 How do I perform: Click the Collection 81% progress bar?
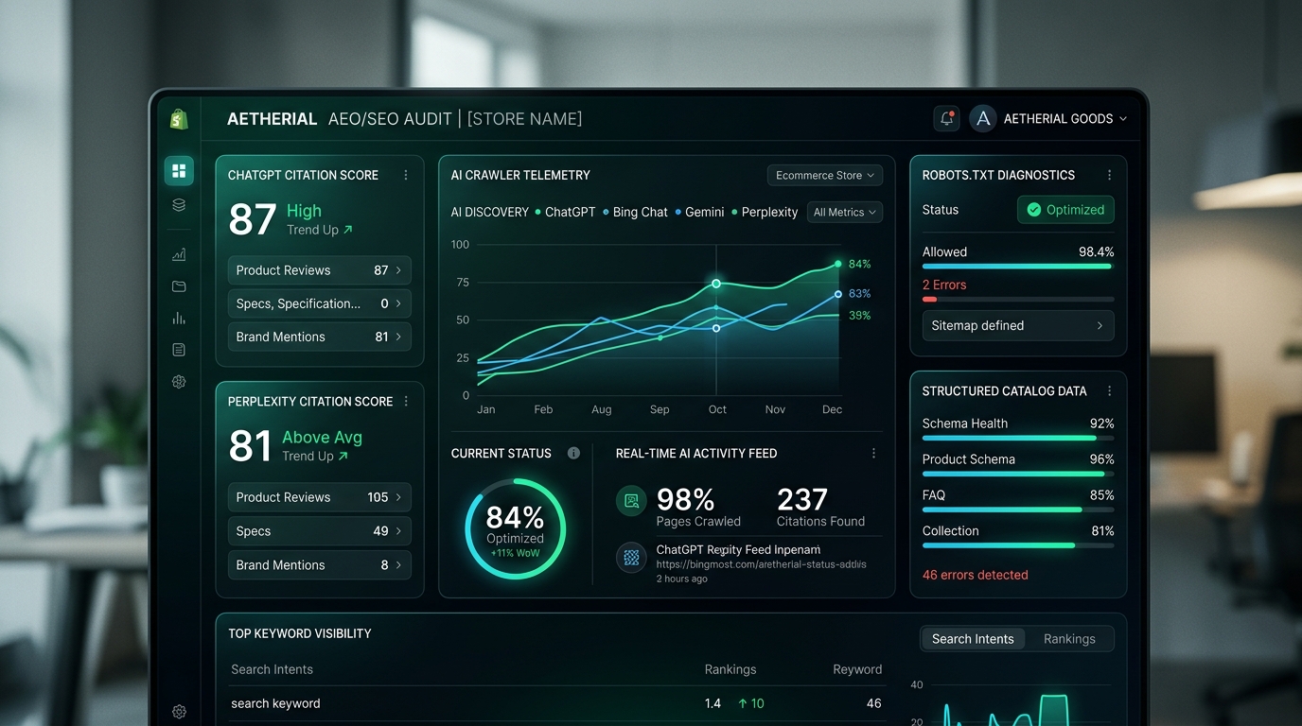point(1018,545)
